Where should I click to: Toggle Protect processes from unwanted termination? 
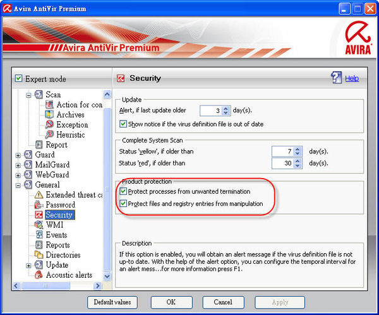[x=123, y=191]
